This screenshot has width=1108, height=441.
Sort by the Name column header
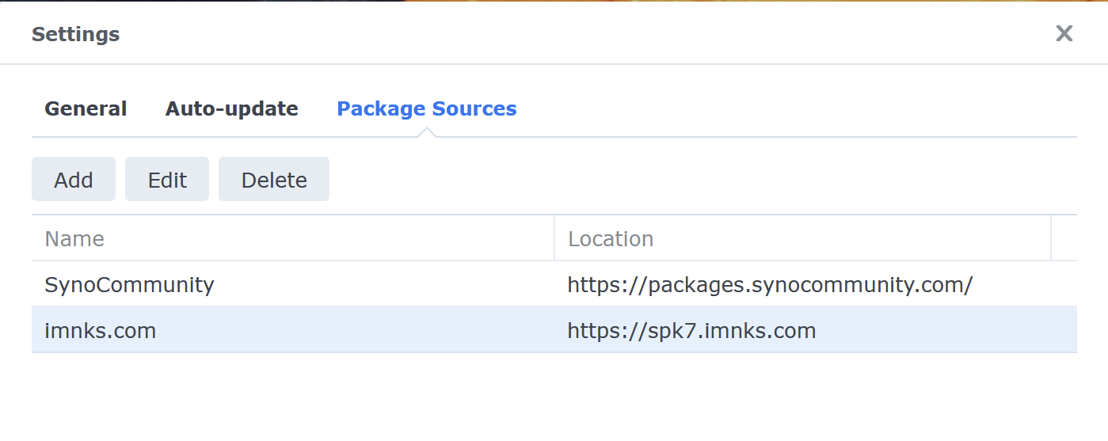click(x=74, y=239)
